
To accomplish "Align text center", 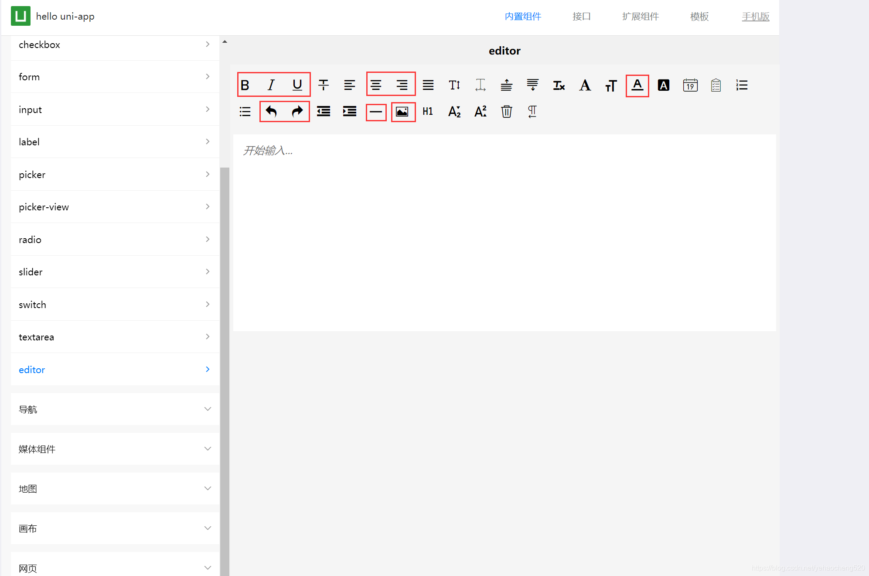I will [x=376, y=85].
